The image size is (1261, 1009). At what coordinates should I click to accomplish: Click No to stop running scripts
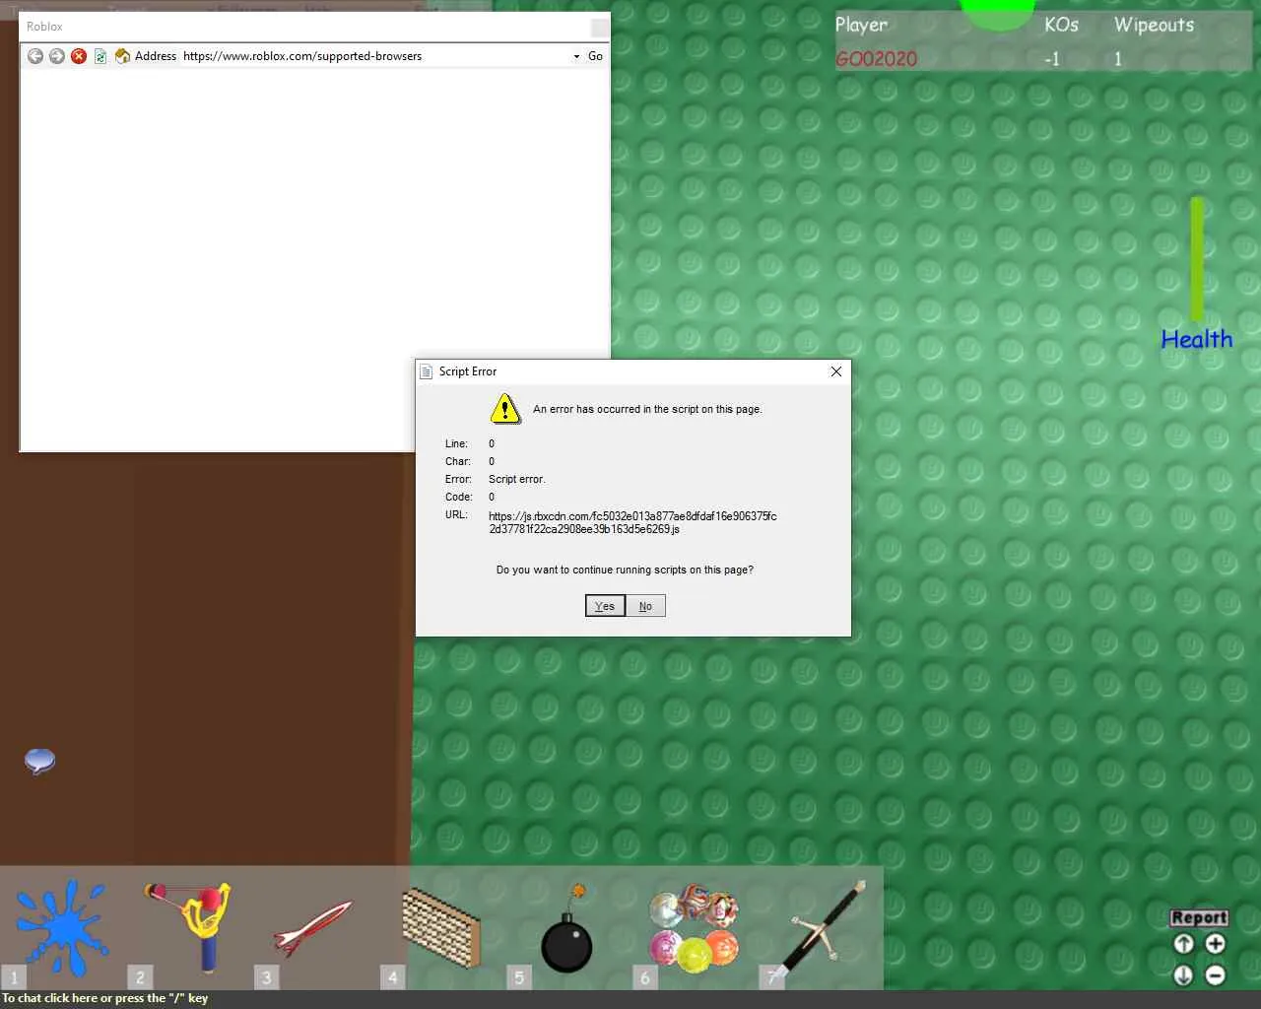645,606
